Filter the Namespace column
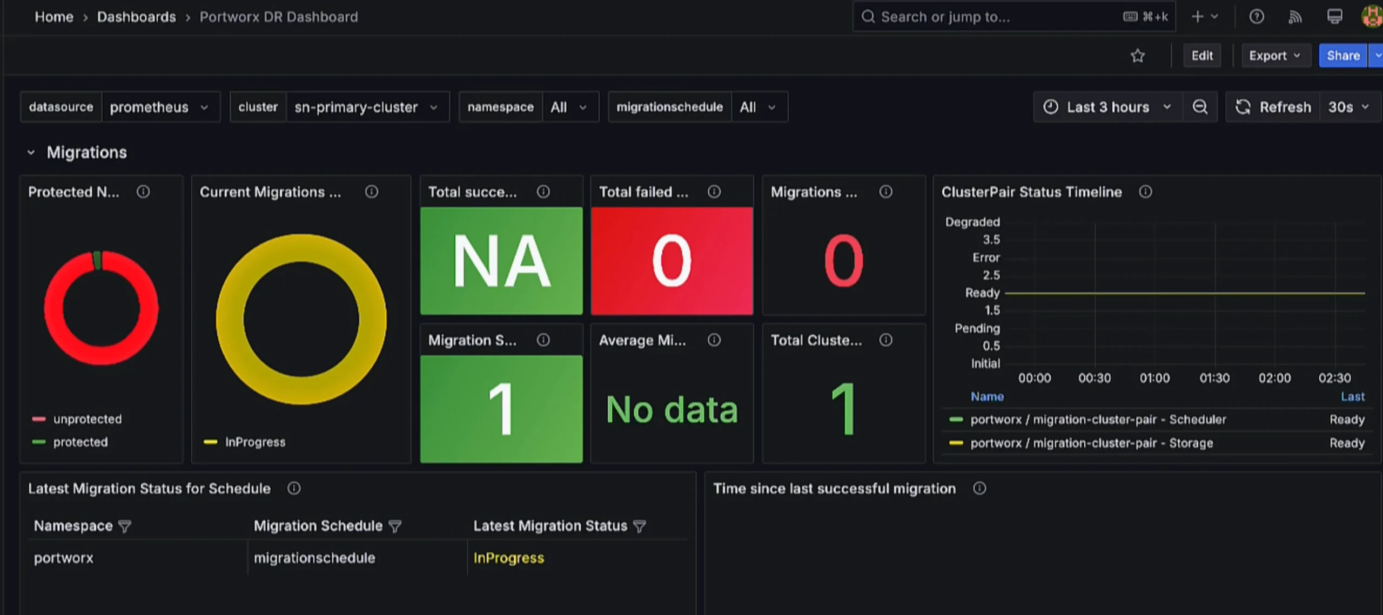This screenshot has width=1383, height=615. coord(125,526)
